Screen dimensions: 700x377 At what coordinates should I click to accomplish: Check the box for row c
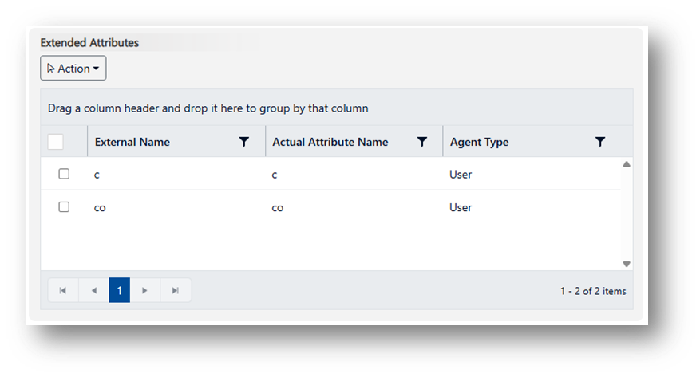64,174
